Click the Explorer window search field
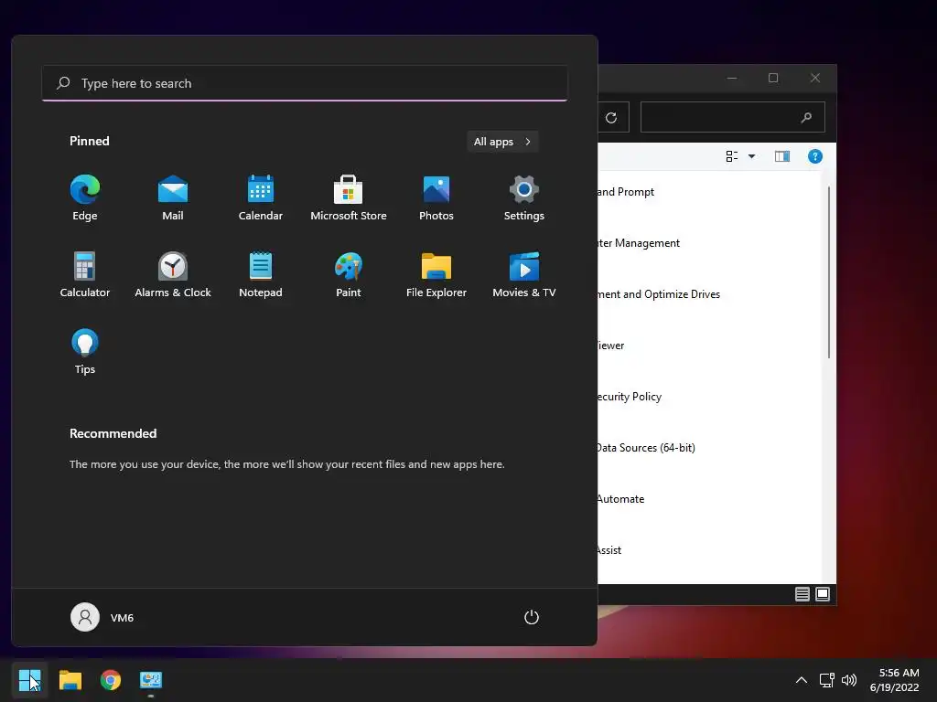The image size is (937, 702). pyautogui.click(x=733, y=117)
